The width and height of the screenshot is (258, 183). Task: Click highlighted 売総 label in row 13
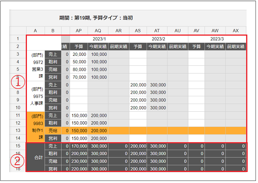pos(53,130)
